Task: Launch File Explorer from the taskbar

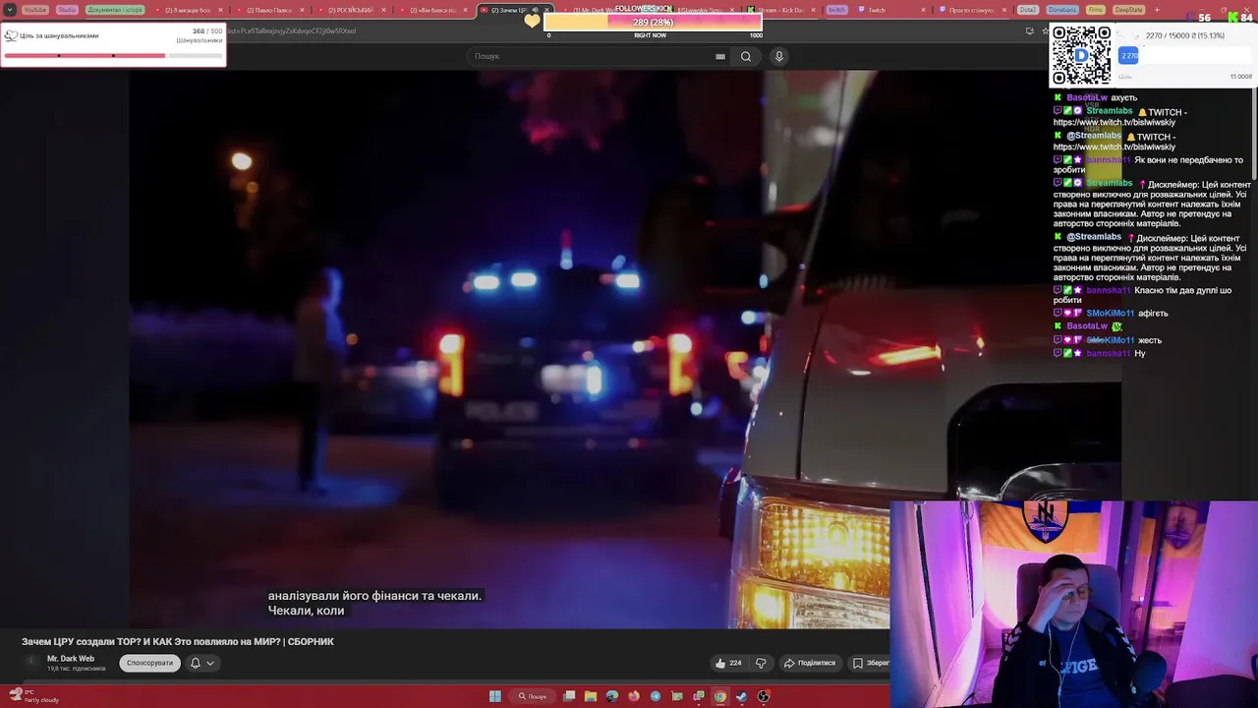Action: 591,696
